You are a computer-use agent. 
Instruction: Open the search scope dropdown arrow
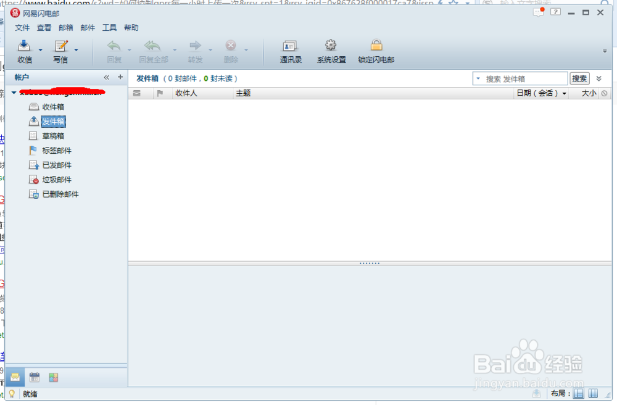[479, 78]
